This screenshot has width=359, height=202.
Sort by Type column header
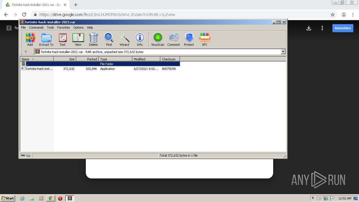pos(115,59)
